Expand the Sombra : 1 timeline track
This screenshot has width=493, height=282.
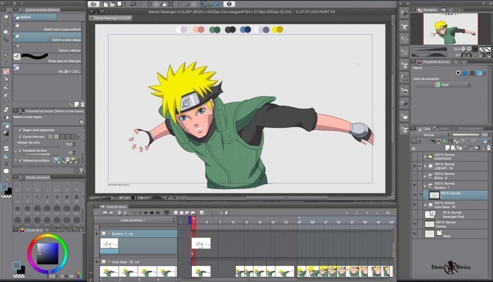pyautogui.click(x=109, y=234)
